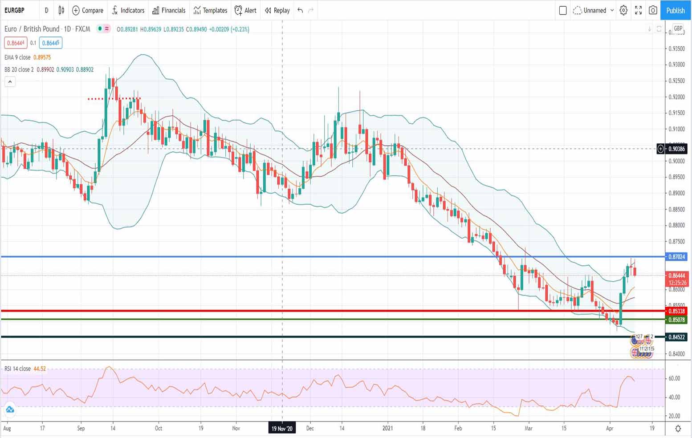Toggle the GBP unit label on price scale
Viewport: 692px width, 438px height.
tap(677, 28)
